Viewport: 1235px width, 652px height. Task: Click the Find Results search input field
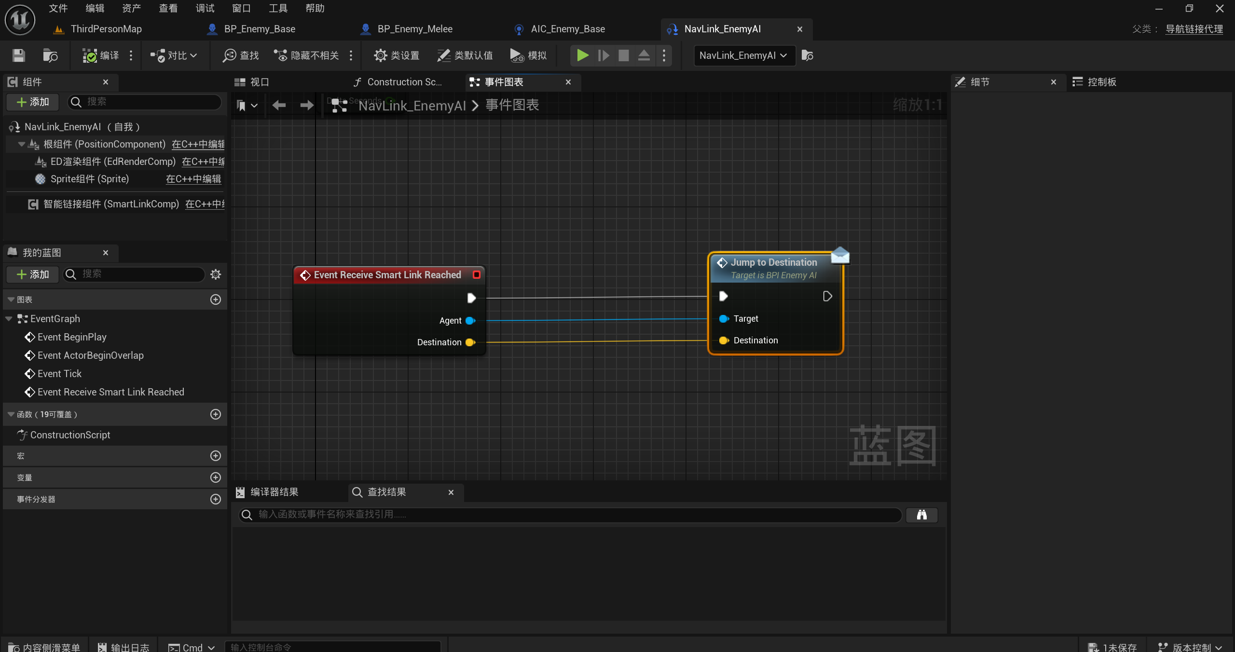coord(569,515)
